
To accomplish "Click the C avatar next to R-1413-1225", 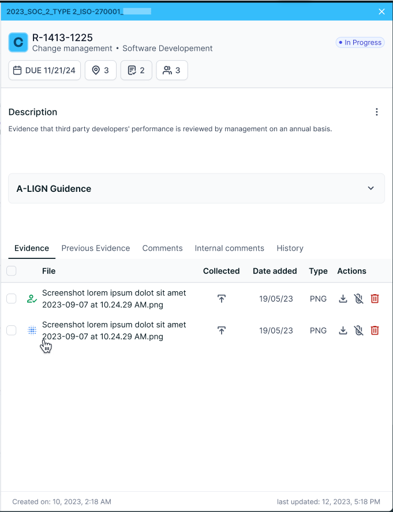I will tap(18, 42).
